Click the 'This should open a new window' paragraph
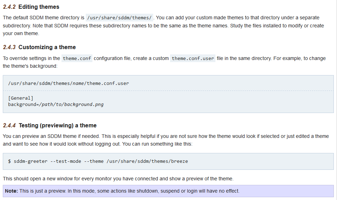The width and height of the screenshot is (337, 200). click(x=118, y=179)
